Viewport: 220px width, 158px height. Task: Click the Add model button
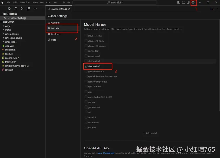point(150,133)
